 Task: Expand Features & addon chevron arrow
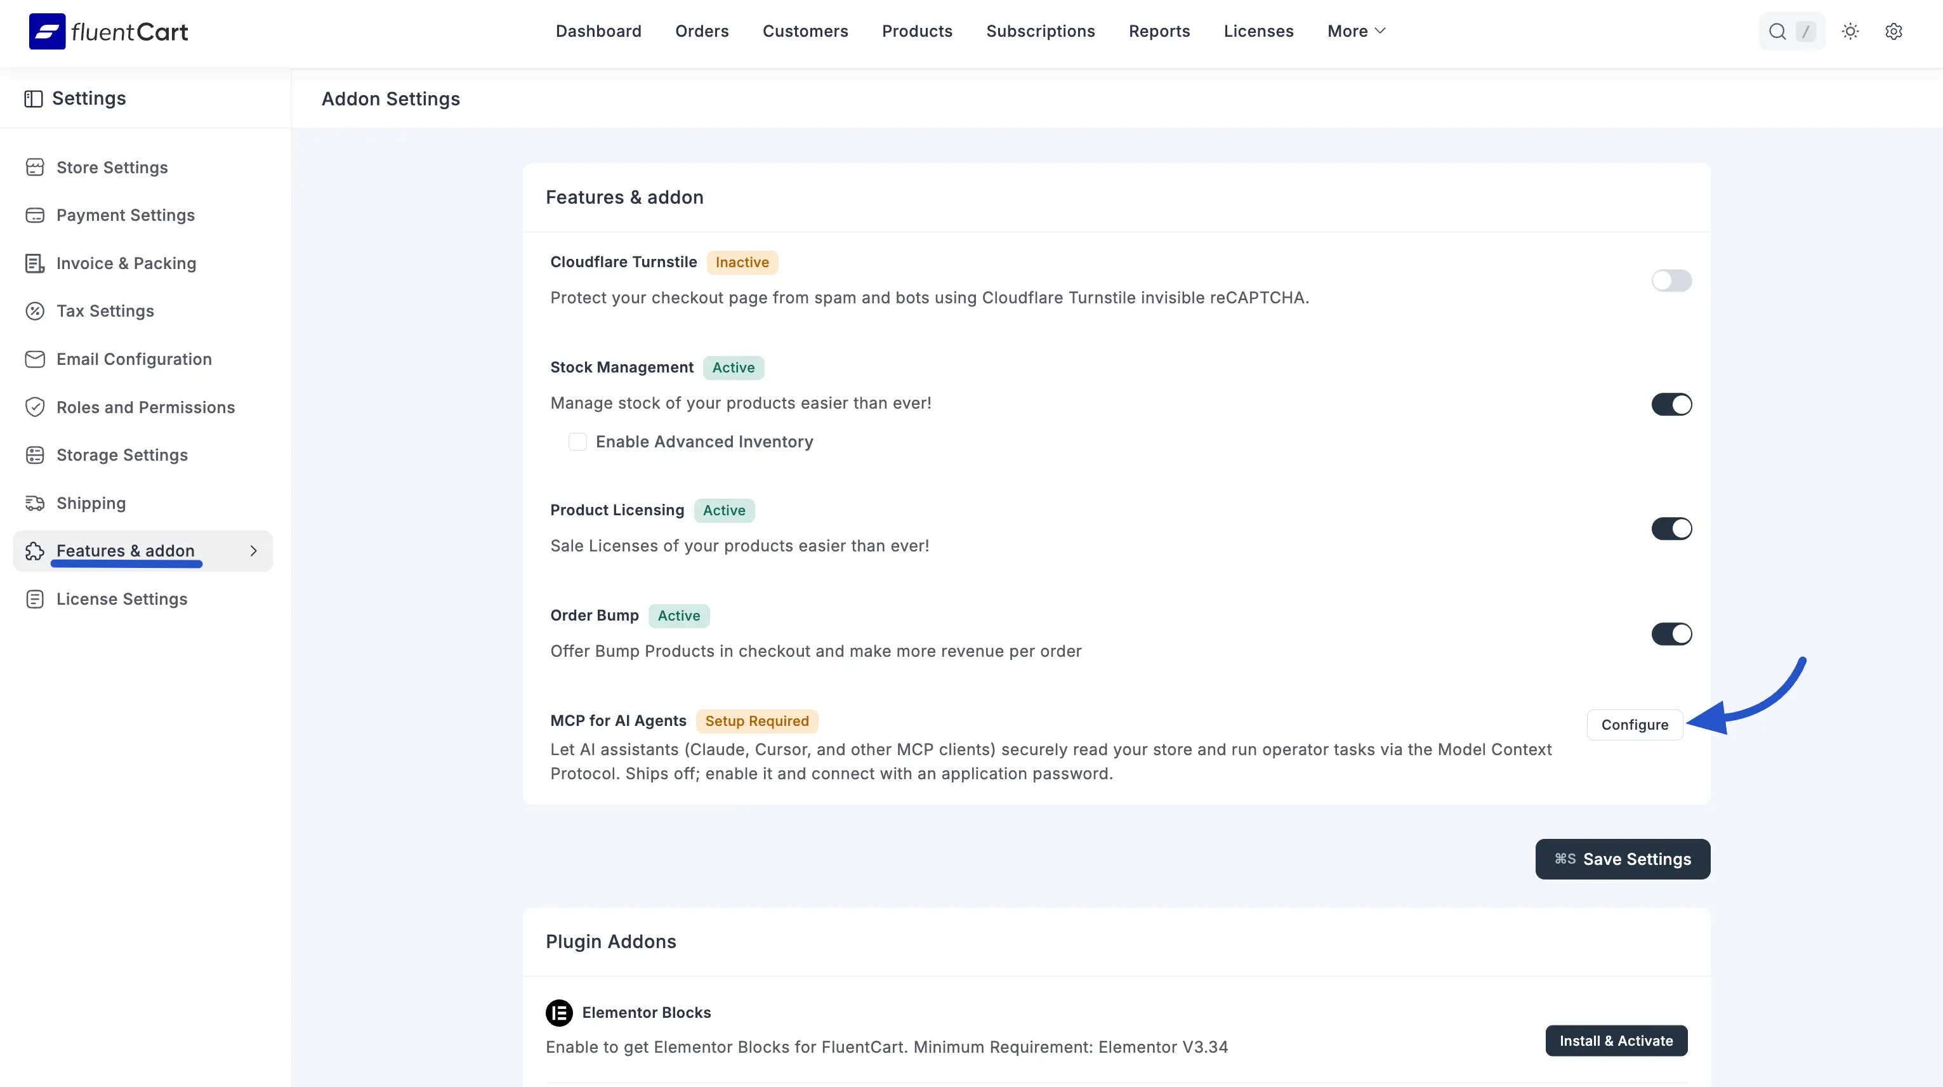click(x=253, y=551)
